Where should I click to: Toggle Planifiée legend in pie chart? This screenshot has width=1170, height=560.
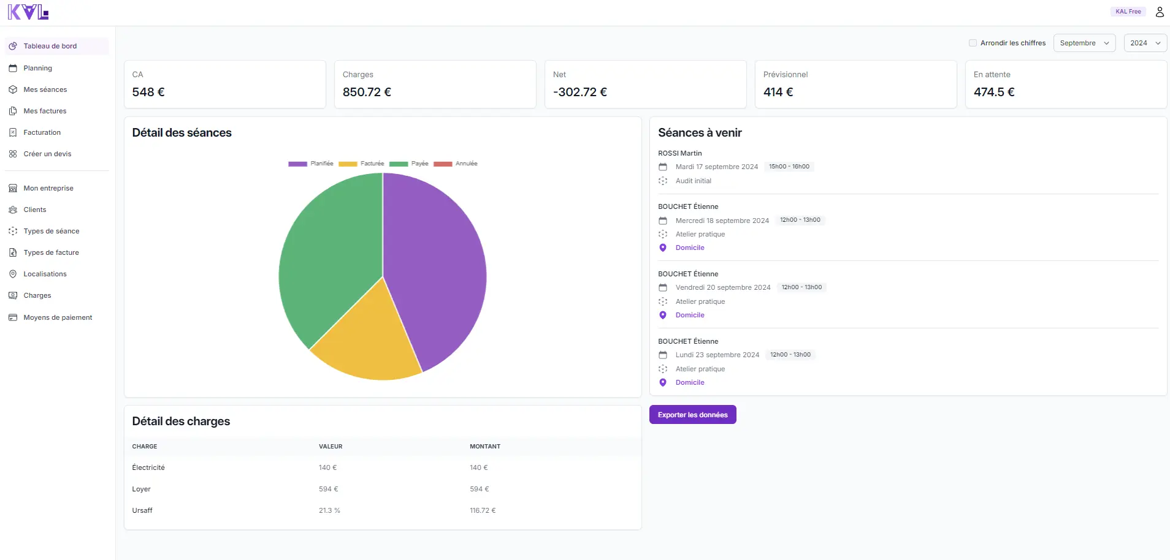311,164
